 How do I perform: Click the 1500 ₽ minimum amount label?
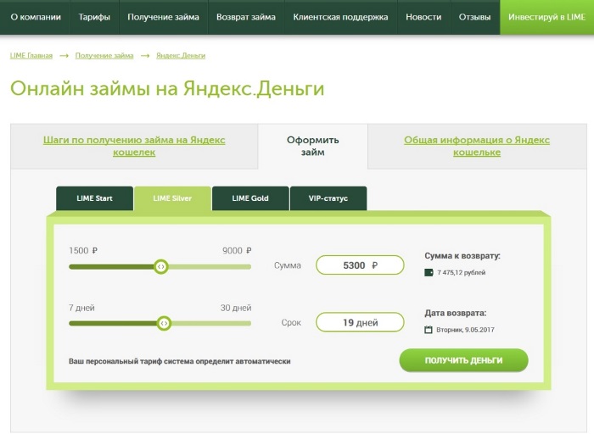point(83,251)
